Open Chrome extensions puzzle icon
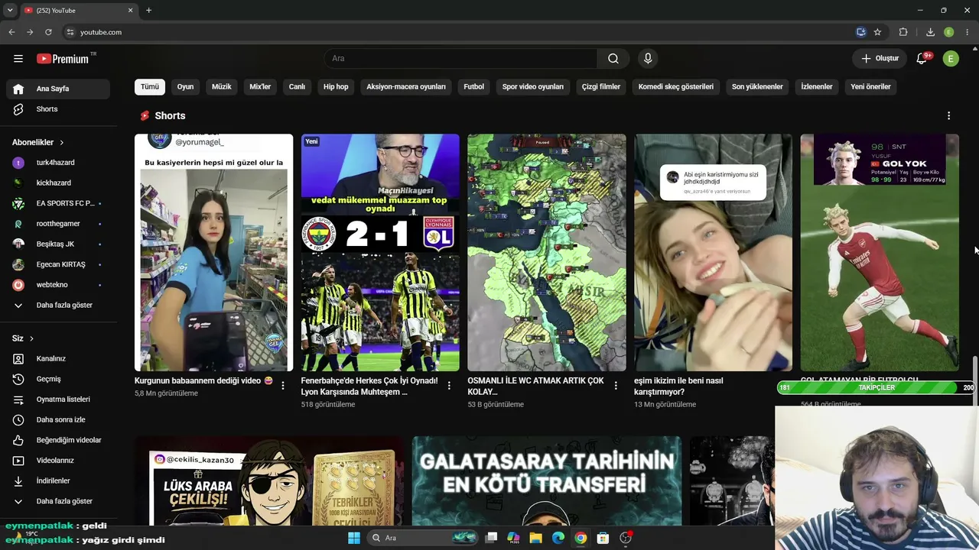The height and width of the screenshot is (550, 979). point(903,32)
